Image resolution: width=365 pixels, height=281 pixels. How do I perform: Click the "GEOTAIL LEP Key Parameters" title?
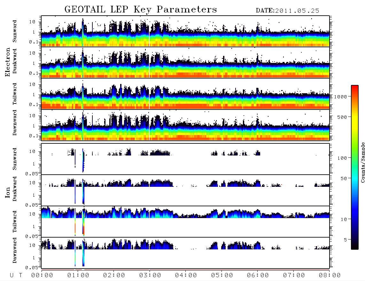pos(141,10)
